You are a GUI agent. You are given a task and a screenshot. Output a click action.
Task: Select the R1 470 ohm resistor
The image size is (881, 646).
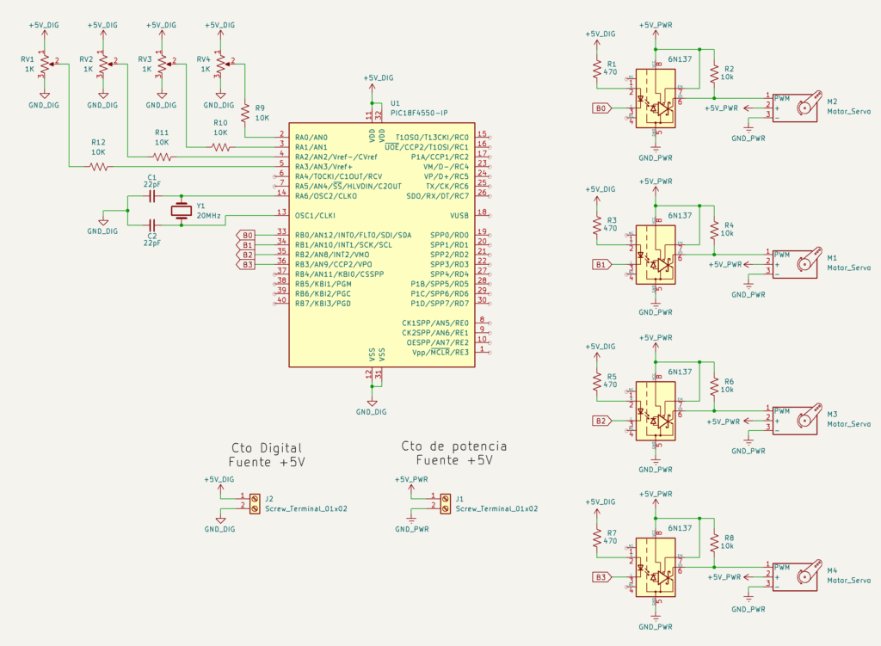coord(596,70)
